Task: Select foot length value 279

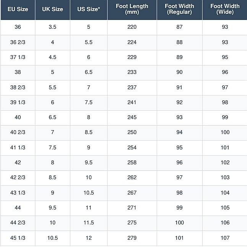Action: click(x=132, y=238)
